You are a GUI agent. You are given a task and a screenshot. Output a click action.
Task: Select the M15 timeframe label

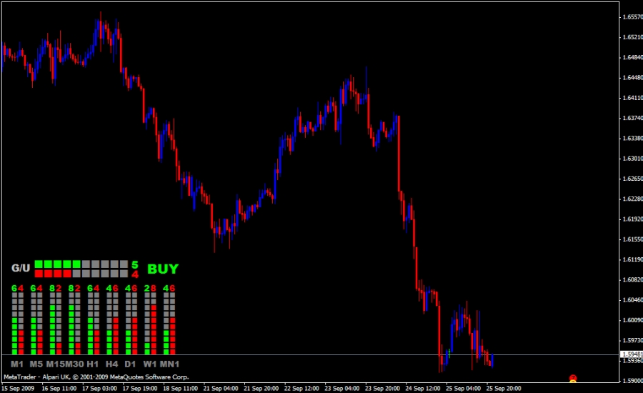pos(55,363)
